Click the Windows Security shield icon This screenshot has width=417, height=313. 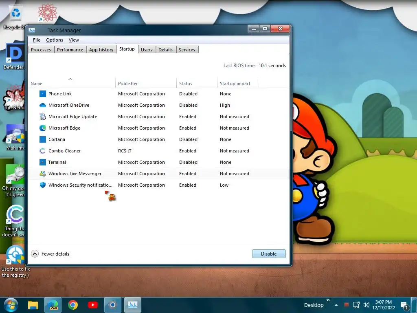click(x=42, y=185)
